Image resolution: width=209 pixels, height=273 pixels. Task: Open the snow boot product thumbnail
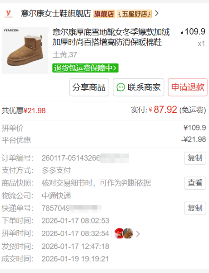(x=25, y=50)
